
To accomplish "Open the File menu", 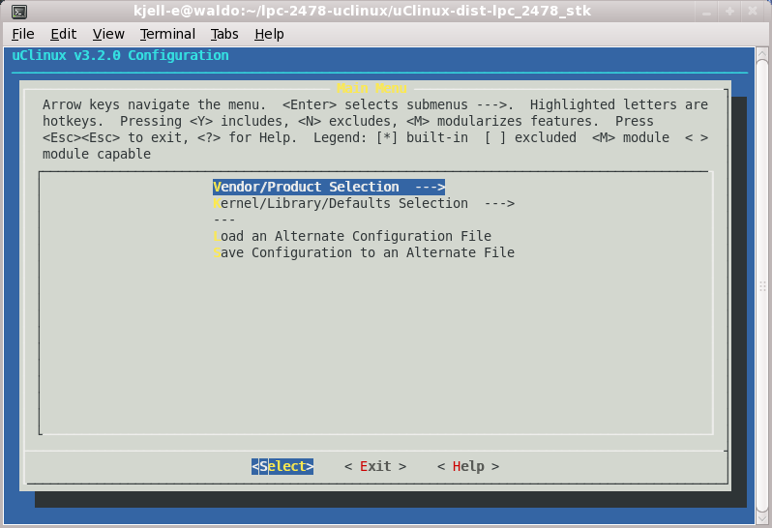I will pos(22,34).
